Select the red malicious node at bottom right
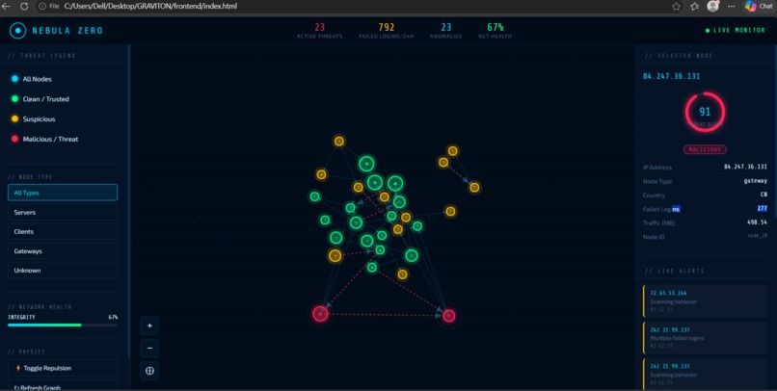The width and height of the screenshot is (777, 391). point(449,316)
